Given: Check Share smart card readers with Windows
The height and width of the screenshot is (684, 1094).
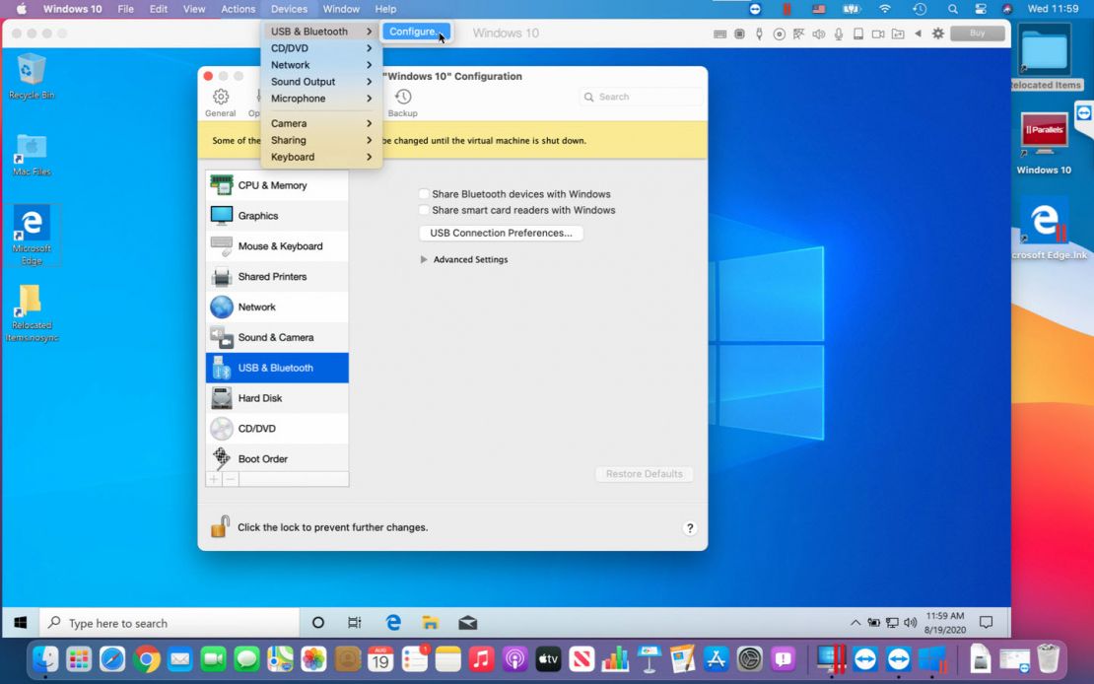Looking at the screenshot, I should pyautogui.click(x=424, y=210).
